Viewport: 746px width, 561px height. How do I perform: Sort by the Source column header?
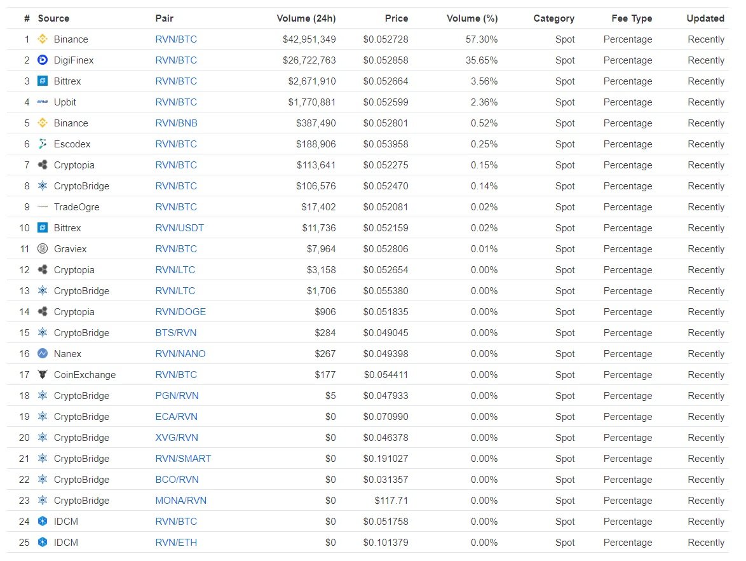[53, 18]
